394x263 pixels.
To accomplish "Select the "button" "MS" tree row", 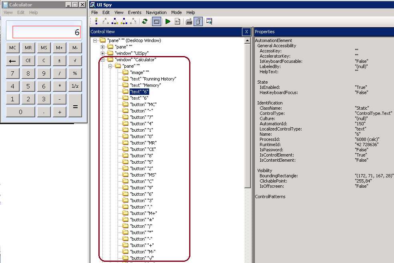I will point(143,175).
